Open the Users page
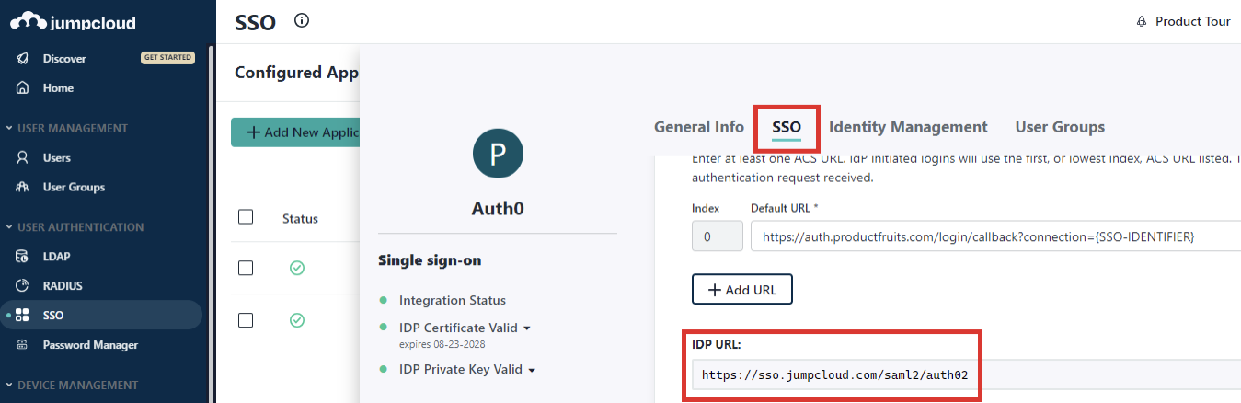 pyautogui.click(x=57, y=157)
